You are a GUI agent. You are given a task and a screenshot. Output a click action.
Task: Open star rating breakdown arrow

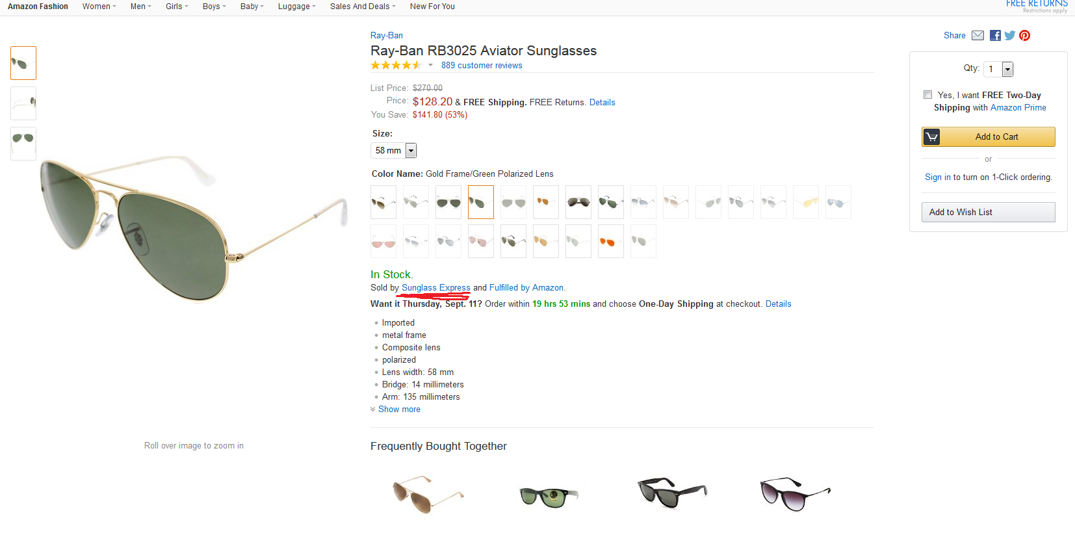[430, 65]
